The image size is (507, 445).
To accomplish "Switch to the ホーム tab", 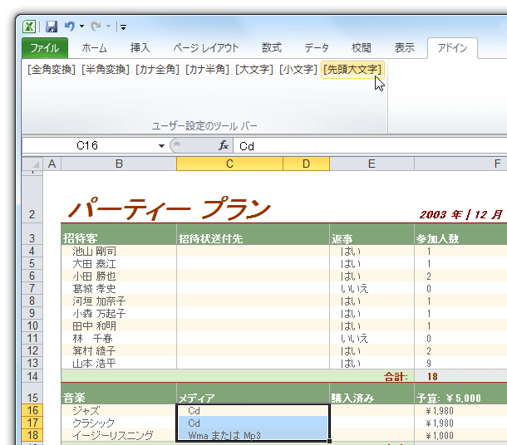I will 94,48.
